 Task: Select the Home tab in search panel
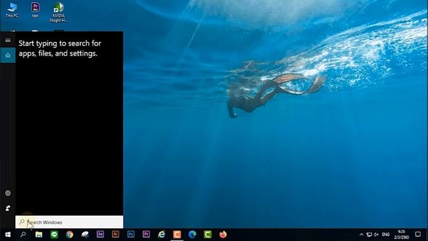click(7, 55)
